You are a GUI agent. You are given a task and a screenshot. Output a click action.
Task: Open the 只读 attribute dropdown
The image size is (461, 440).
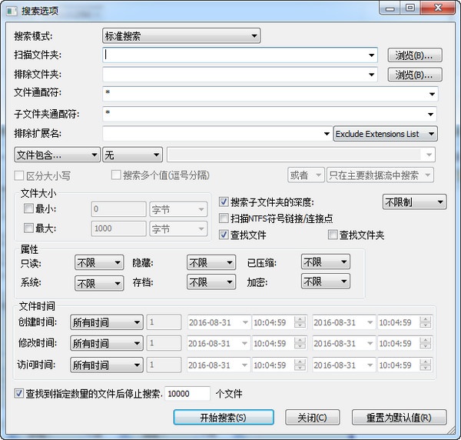99,262
